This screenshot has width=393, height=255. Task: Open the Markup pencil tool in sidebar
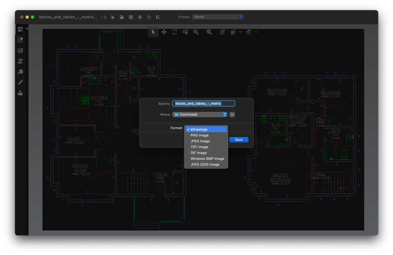(20, 82)
